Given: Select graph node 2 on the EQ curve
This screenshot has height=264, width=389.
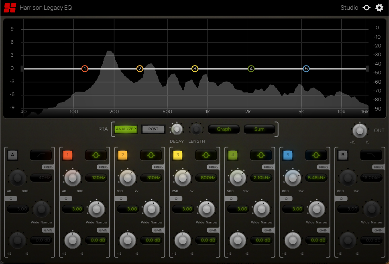Looking at the screenshot, I should pos(140,69).
